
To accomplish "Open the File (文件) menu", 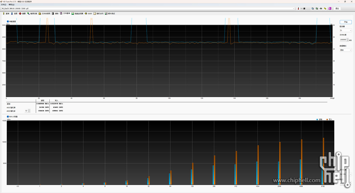I will point(3,4).
